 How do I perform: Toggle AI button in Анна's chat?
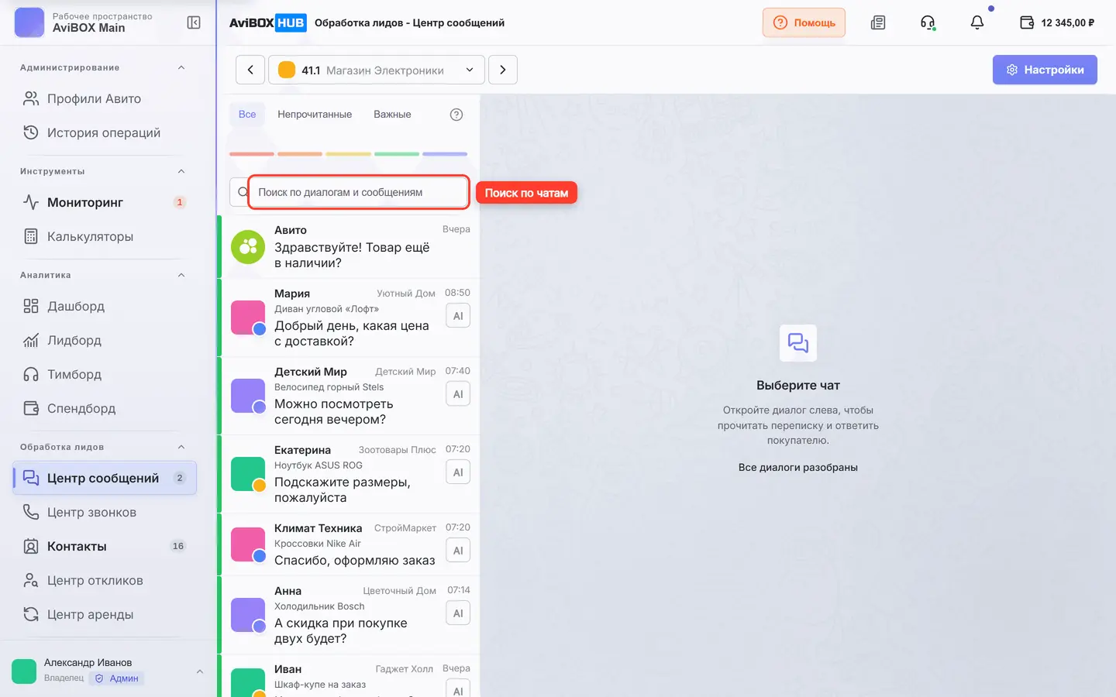pyautogui.click(x=458, y=613)
